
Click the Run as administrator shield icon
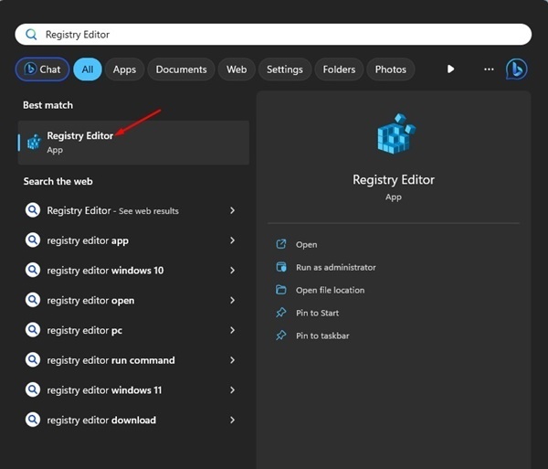[281, 267]
